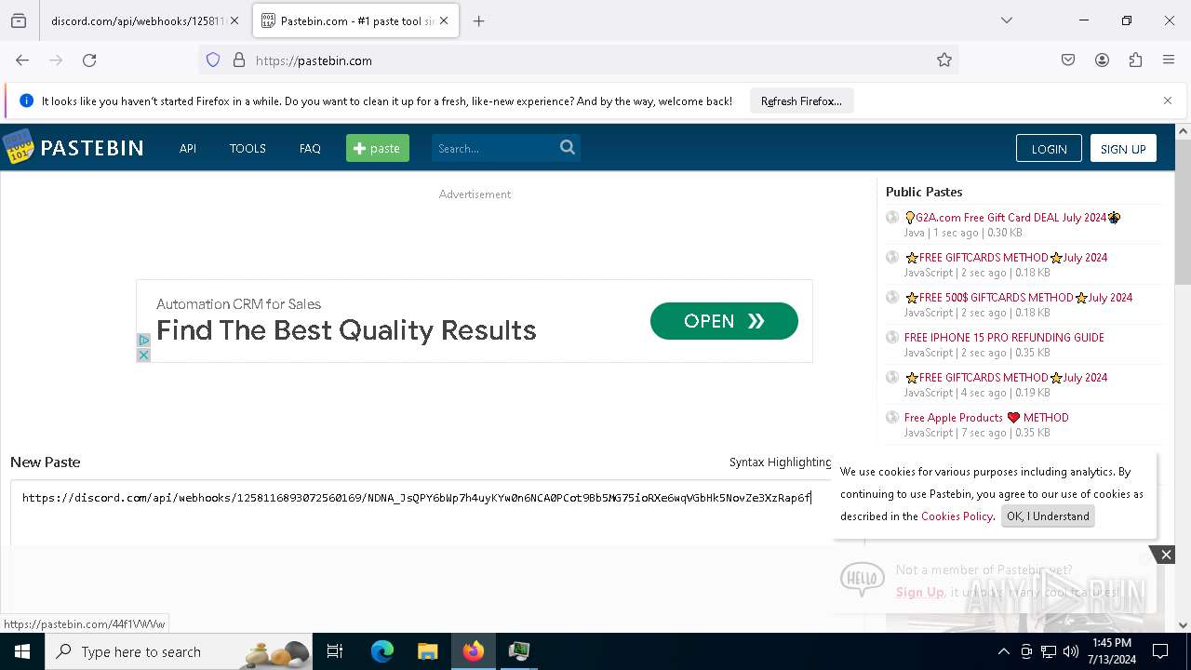
Task: Bookmark the page with the star icon
Action: (944, 60)
